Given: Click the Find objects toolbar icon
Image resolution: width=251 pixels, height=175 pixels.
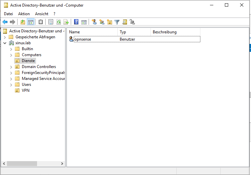Looking at the screenshot, I should 125,22.
